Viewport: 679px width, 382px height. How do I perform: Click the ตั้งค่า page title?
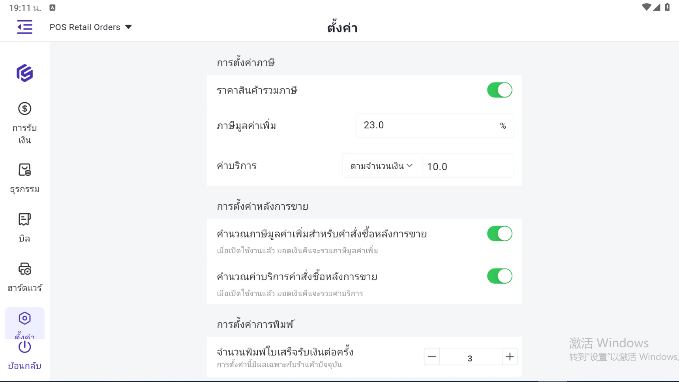(342, 28)
